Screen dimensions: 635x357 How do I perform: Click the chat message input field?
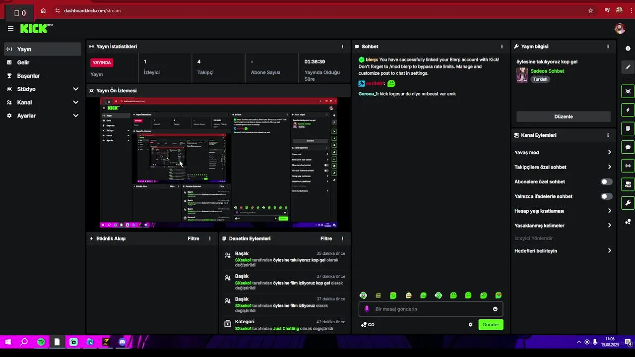(x=431, y=309)
